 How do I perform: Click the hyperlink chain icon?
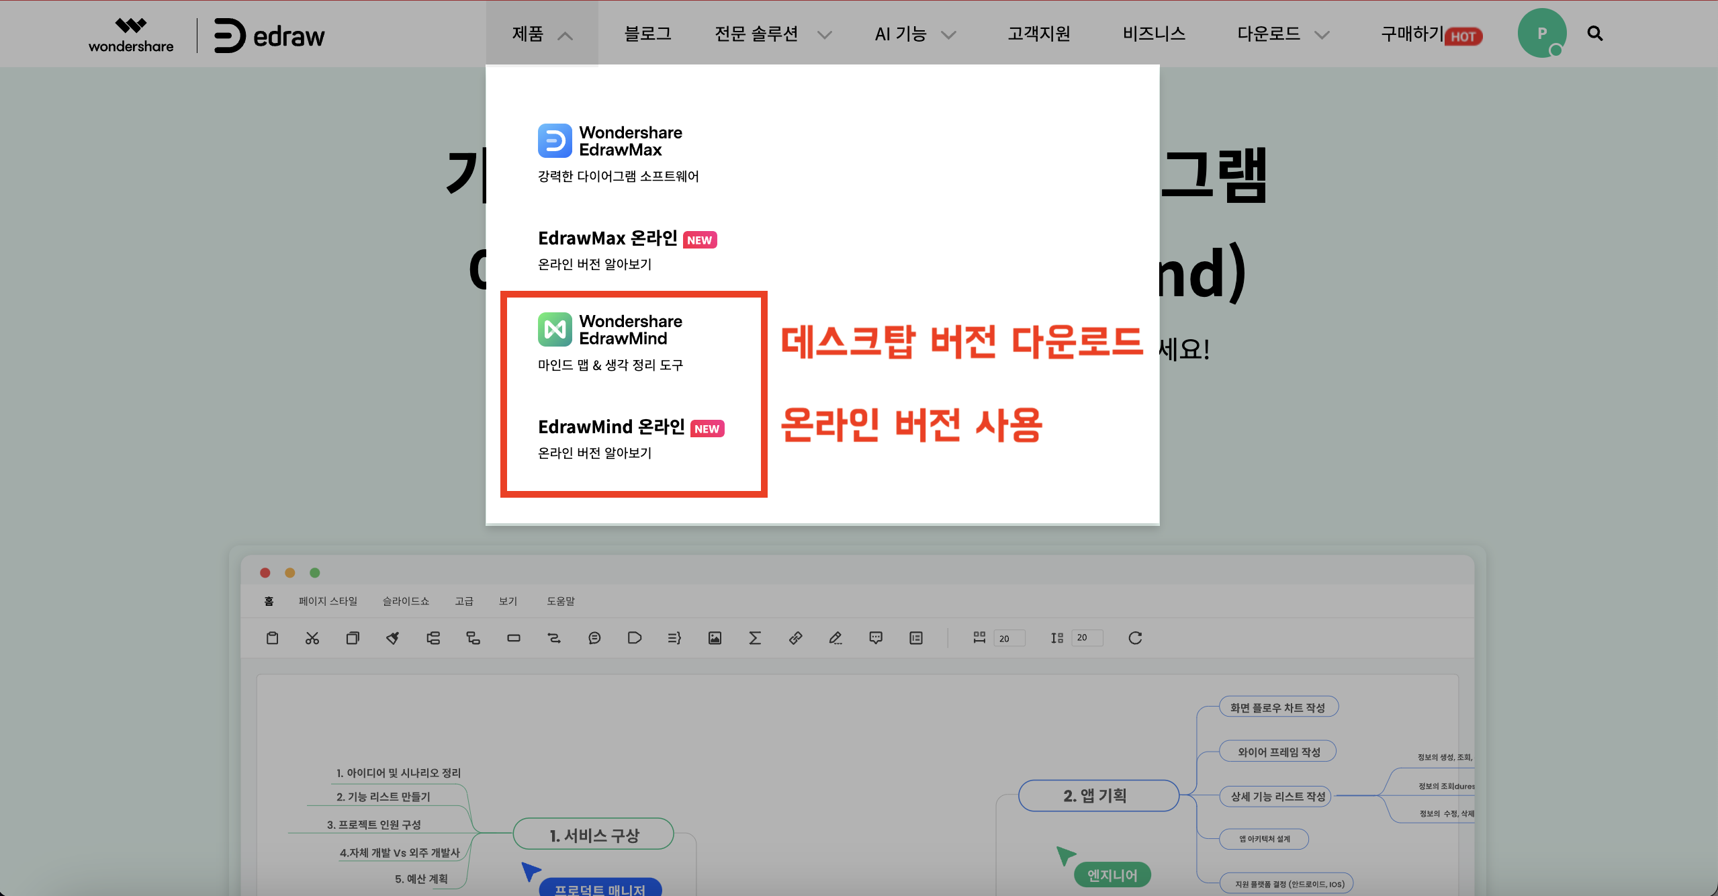click(x=795, y=638)
